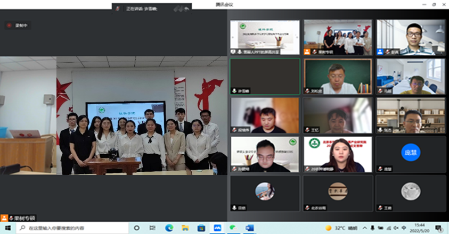Select the blue avatar participant tile
This screenshot has width=449, height=234.
pyautogui.click(x=411, y=153)
